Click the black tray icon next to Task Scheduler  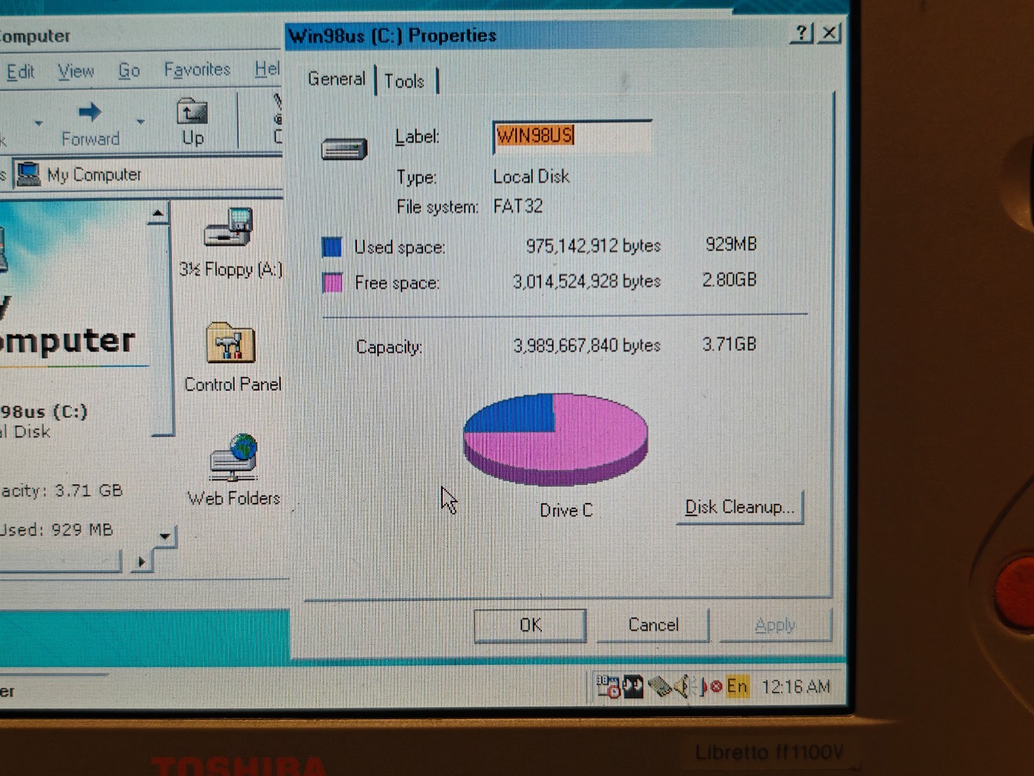point(633,687)
